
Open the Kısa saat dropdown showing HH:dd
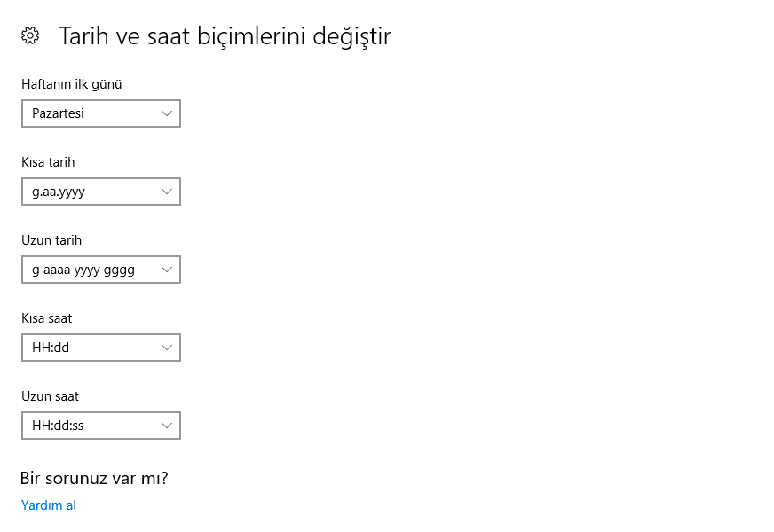coord(100,348)
